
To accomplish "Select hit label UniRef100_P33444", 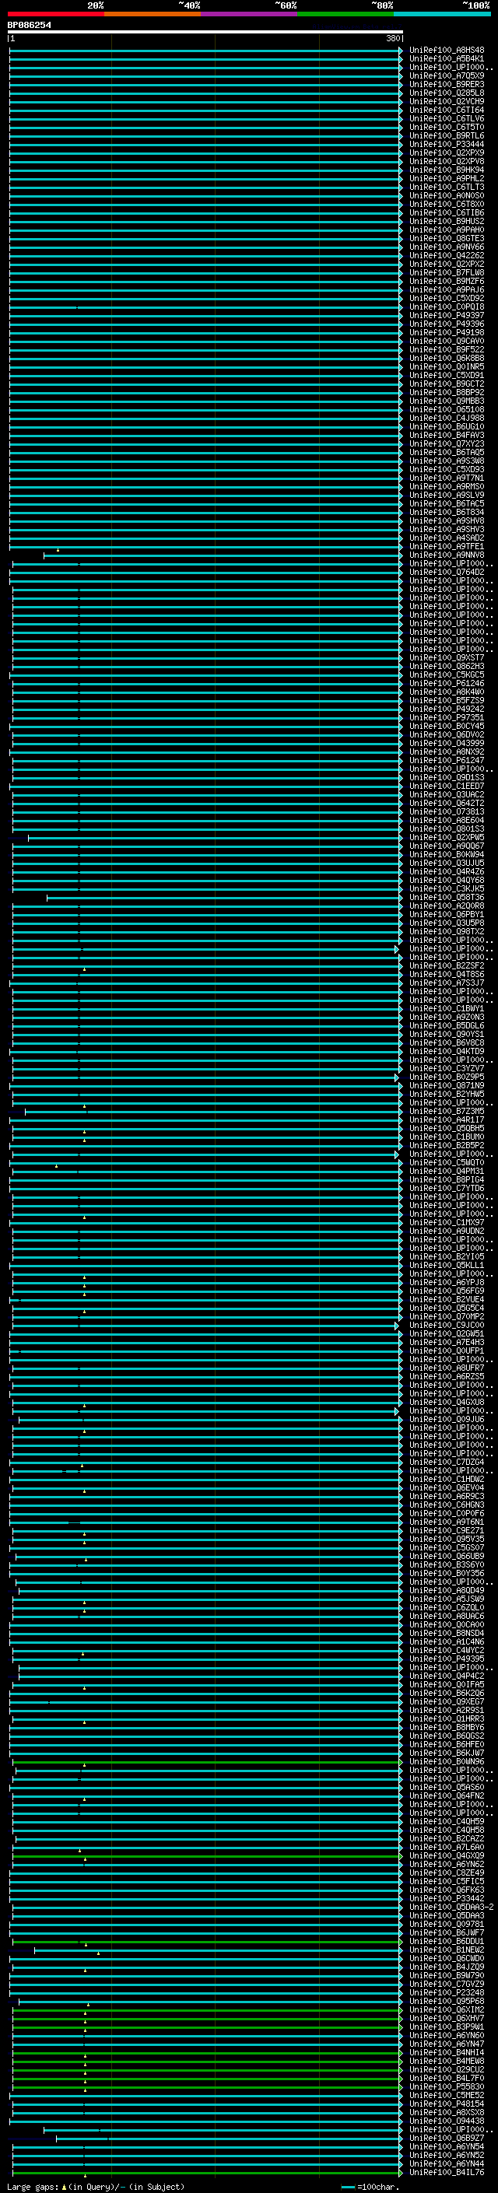I will pos(447,145).
